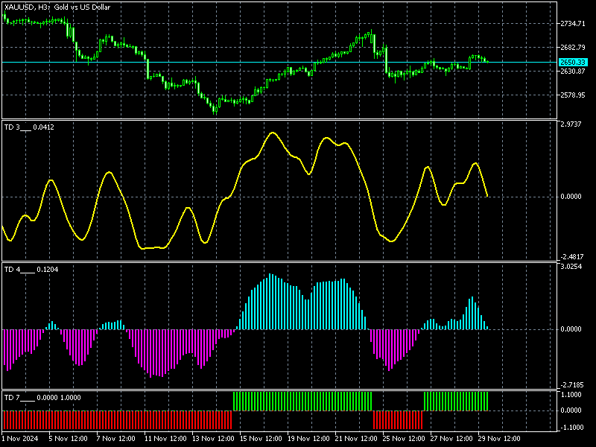596x447 pixels.
Task: Click the 1.1000 scale value in TD 7 panel
Action: [571, 395]
